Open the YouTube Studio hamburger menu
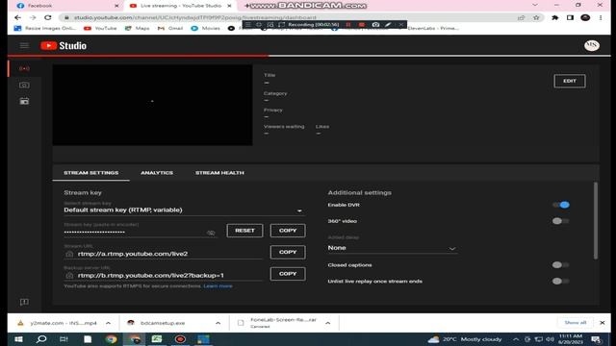616x346 pixels. pos(24,45)
